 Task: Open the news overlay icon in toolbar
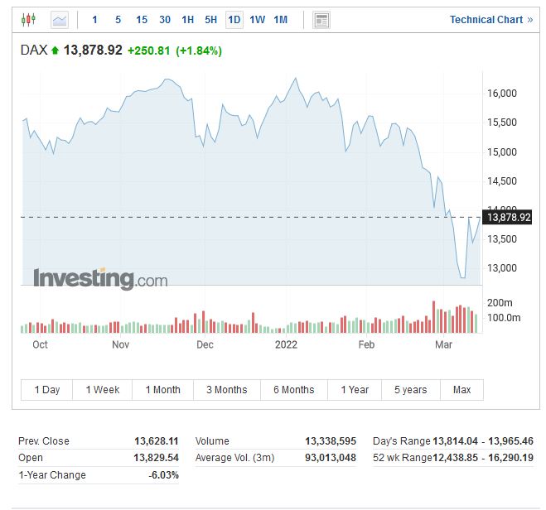321,20
